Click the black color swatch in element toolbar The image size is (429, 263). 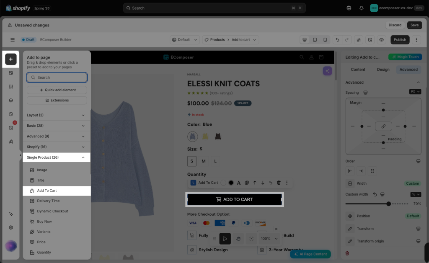tap(231, 183)
